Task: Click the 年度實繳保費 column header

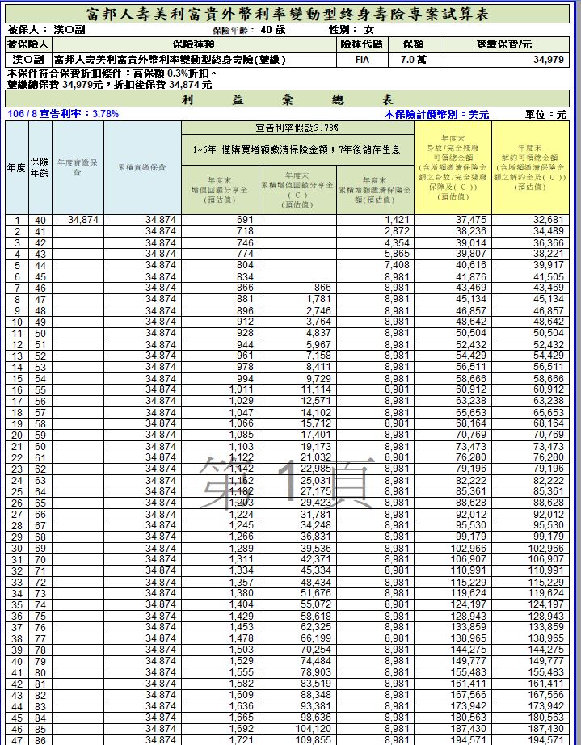Action: pos(78,168)
